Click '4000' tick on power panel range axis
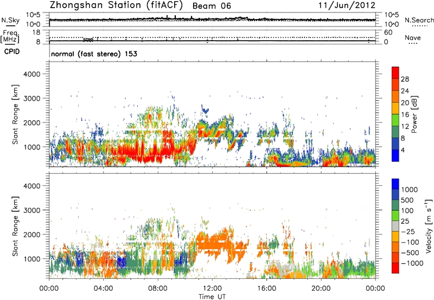Viewport: 434px width, 300px height. click(31, 74)
